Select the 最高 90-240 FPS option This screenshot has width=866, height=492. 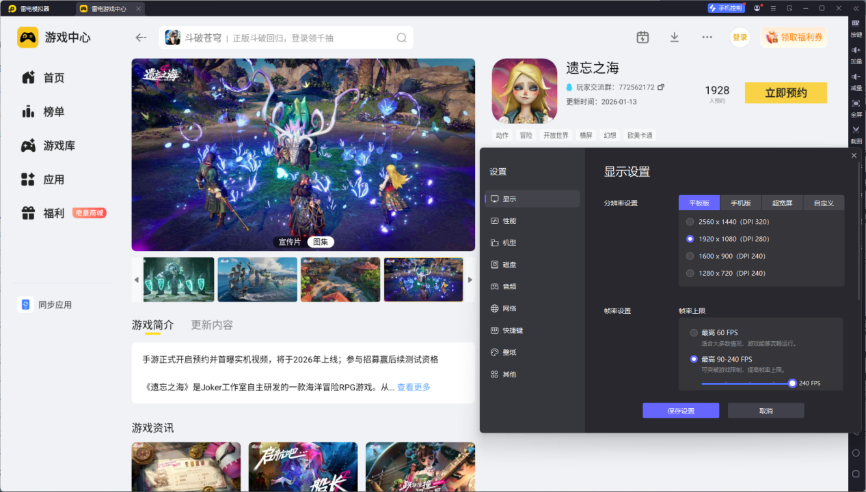tap(720, 359)
